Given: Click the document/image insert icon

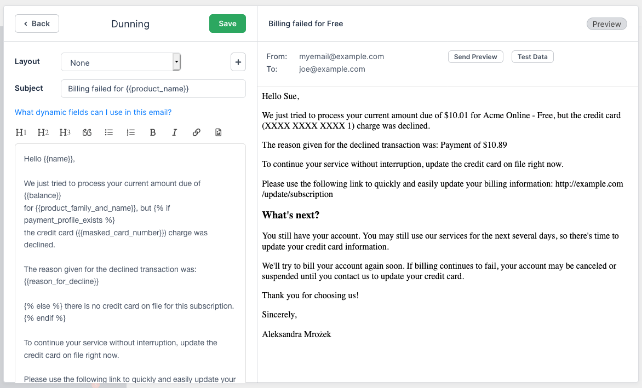Looking at the screenshot, I should pos(218,132).
